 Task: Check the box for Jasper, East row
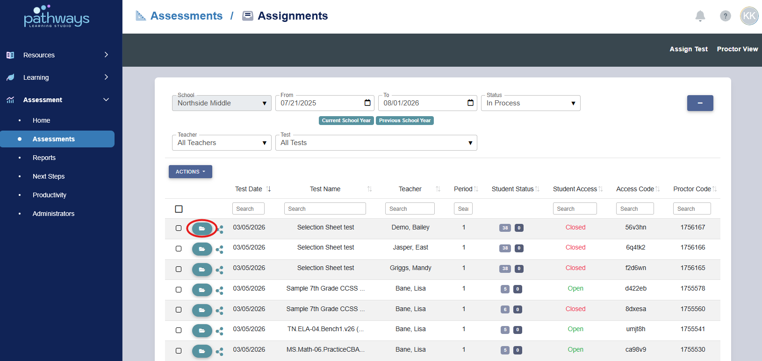[x=179, y=249]
